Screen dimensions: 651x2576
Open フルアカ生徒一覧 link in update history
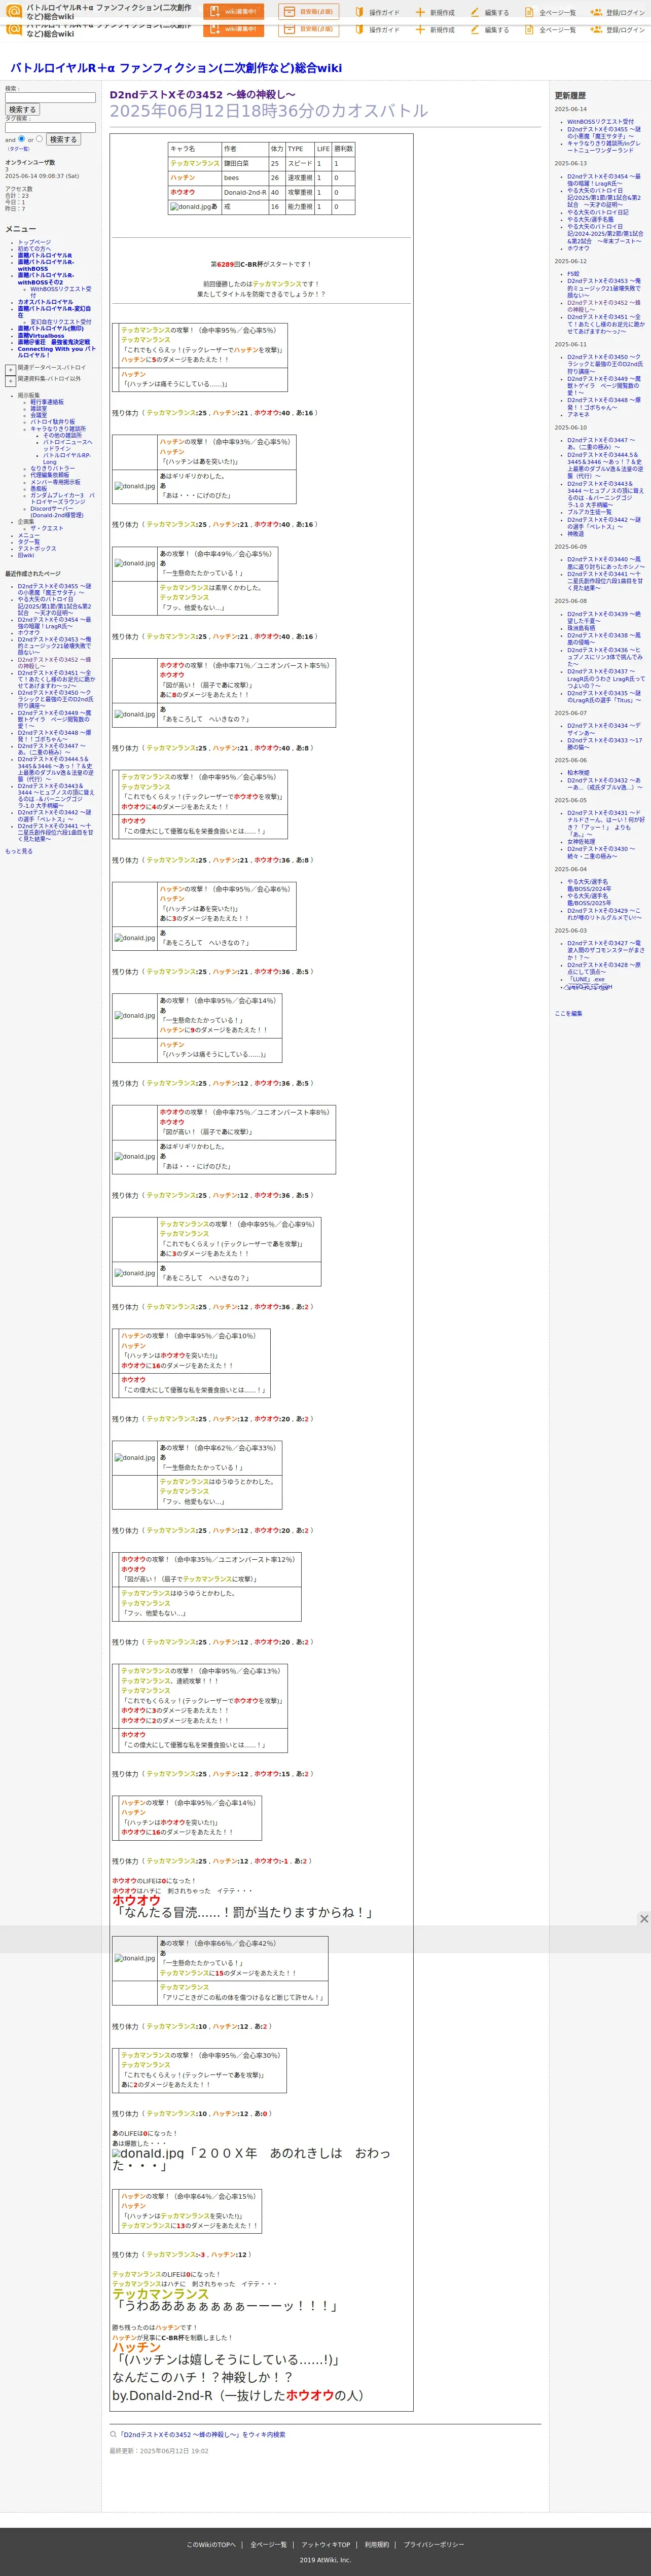589,512
